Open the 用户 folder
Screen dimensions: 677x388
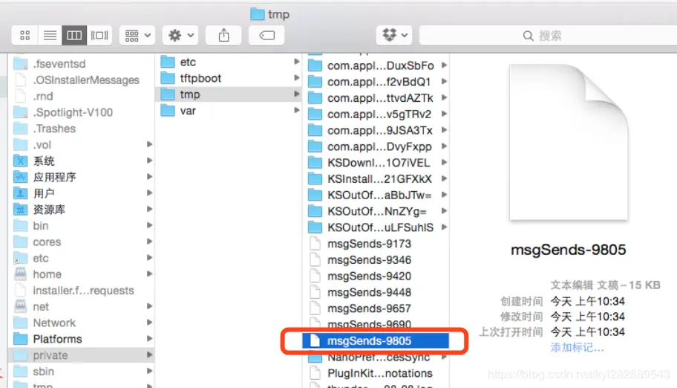pyautogui.click(x=81, y=193)
